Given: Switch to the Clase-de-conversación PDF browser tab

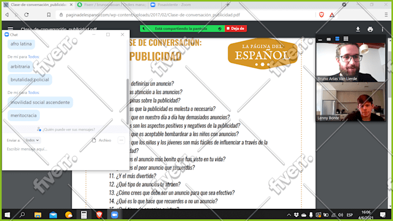Looking at the screenshot, I should (38, 5).
